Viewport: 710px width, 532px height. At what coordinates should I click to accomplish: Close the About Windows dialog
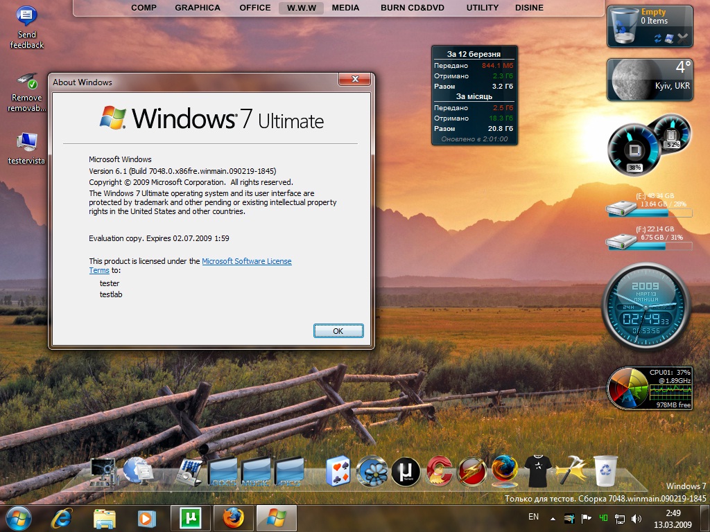point(355,79)
